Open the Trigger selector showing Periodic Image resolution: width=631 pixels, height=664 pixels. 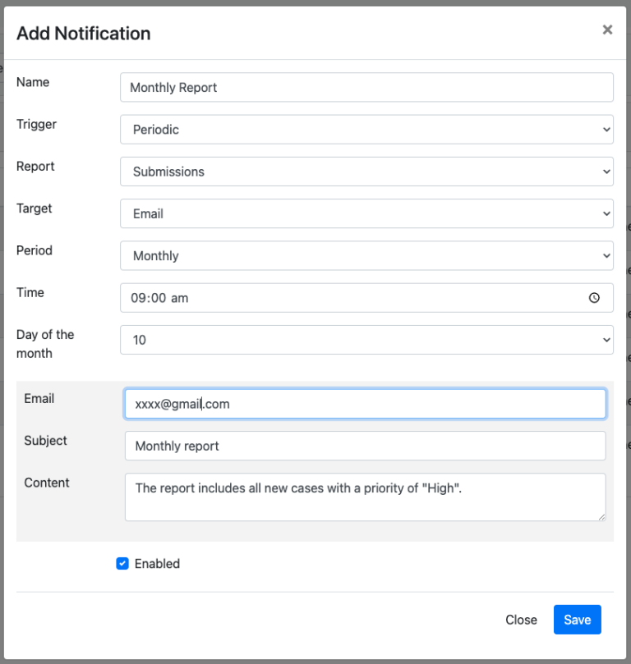[x=366, y=129]
